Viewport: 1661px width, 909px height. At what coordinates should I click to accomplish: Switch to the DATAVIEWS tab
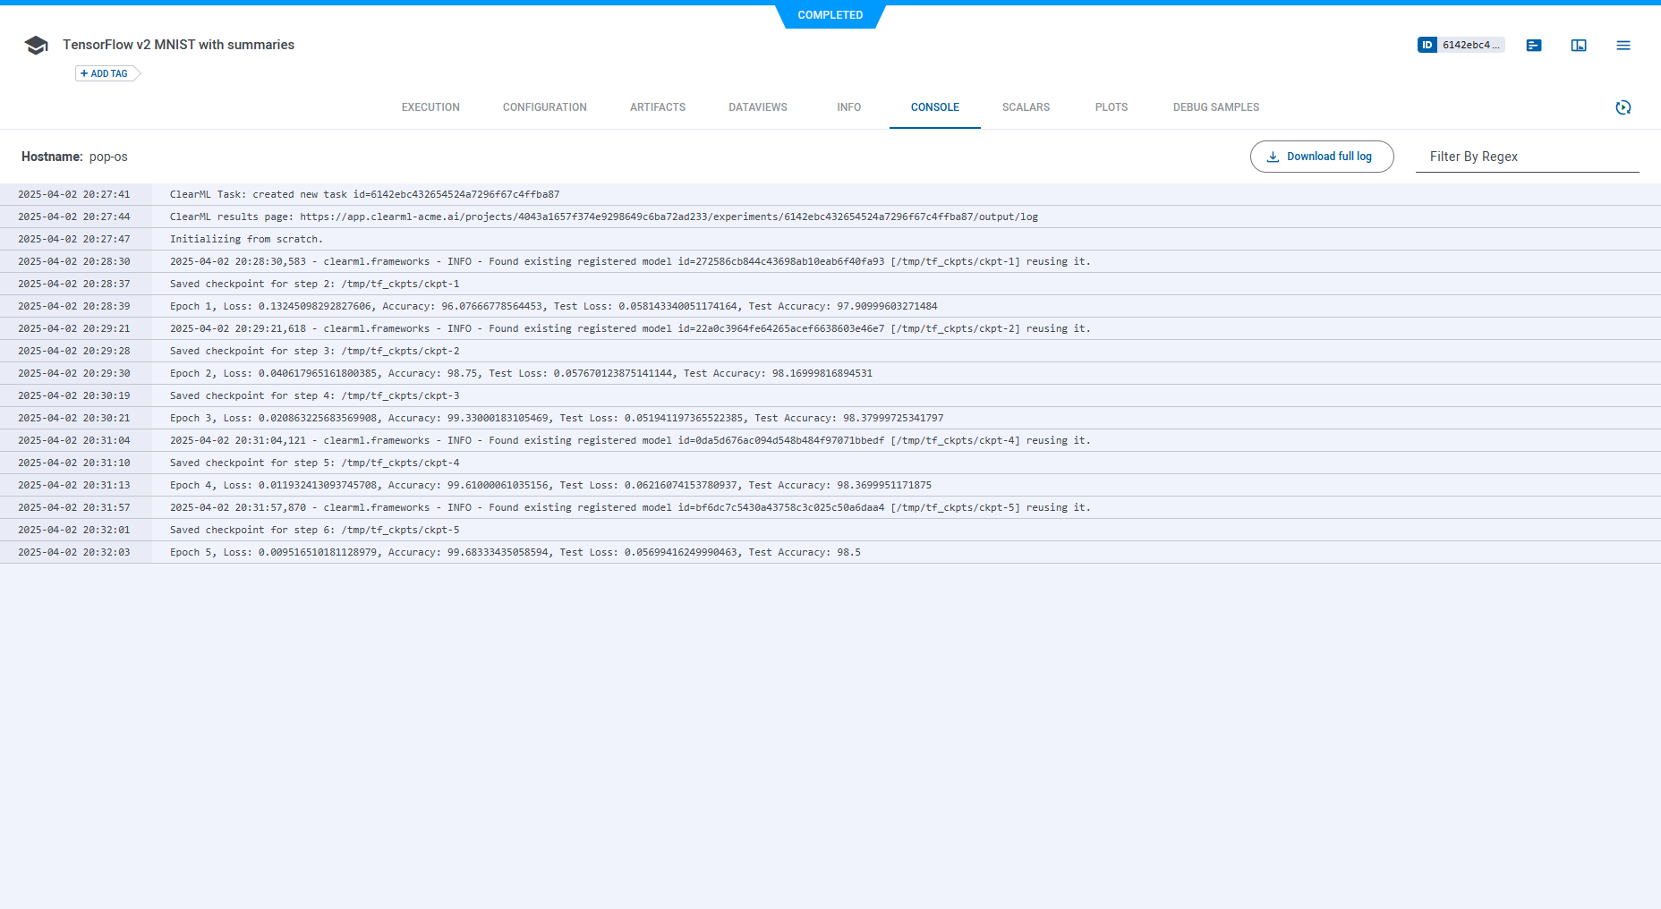click(x=758, y=107)
